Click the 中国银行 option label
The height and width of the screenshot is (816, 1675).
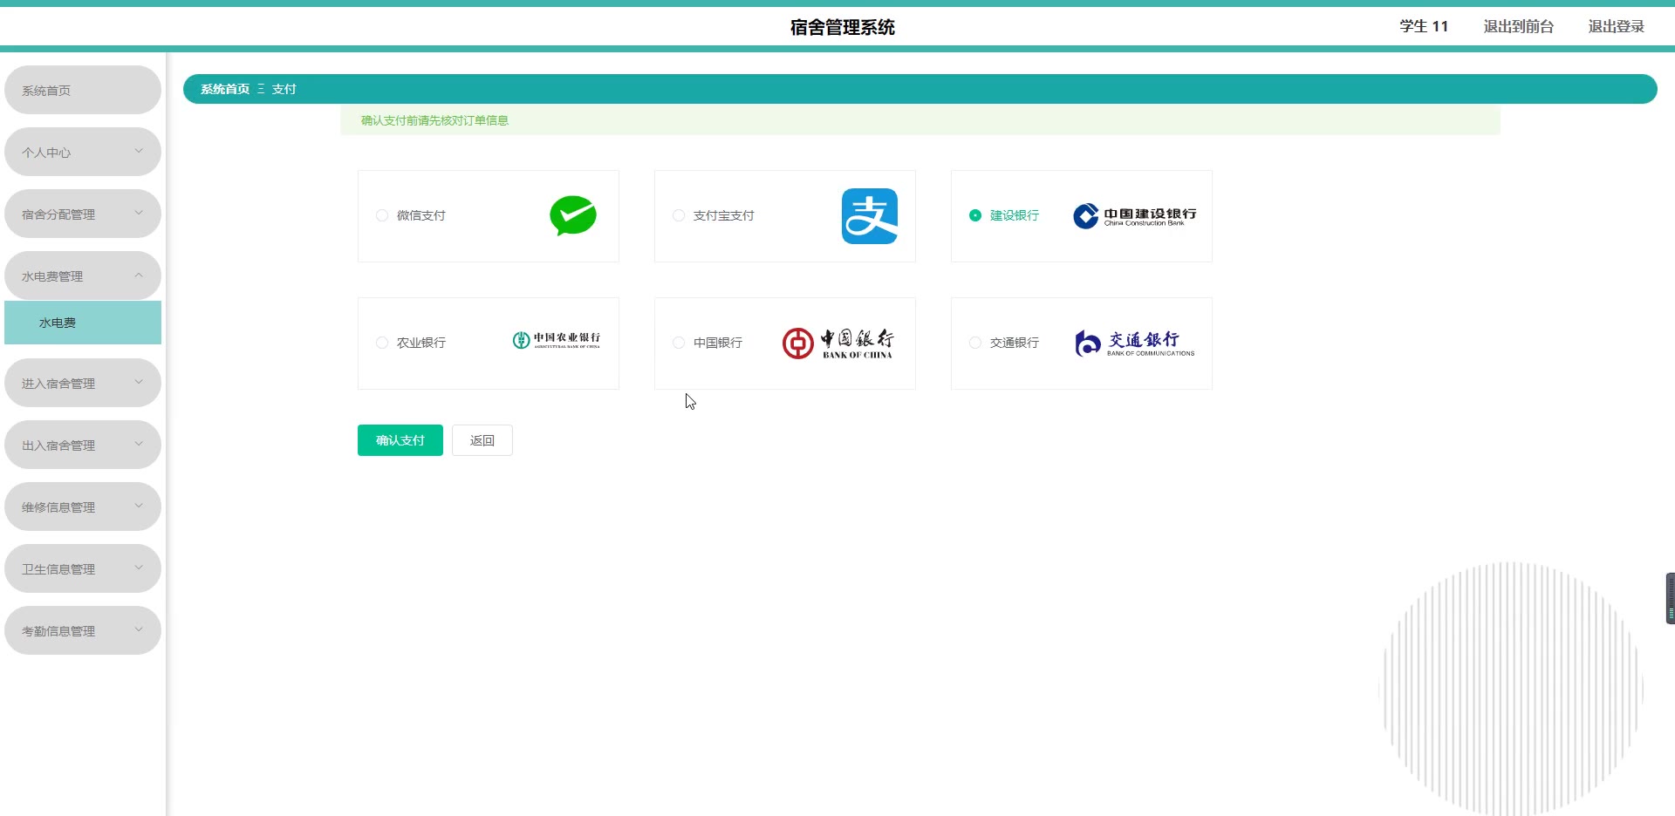pyautogui.click(x=718, y=343)
